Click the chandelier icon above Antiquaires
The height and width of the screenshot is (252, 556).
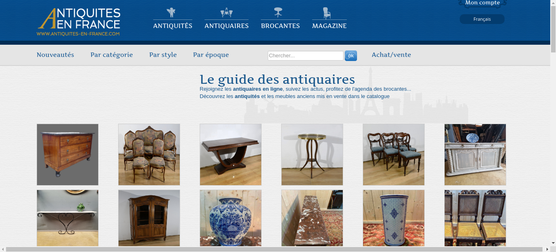click(226, 12)
